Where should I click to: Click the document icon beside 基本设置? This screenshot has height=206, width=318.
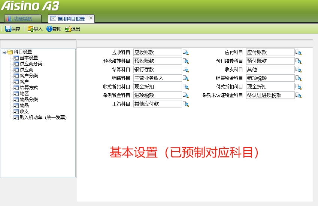pyautogui.click(x=16, y=58)
